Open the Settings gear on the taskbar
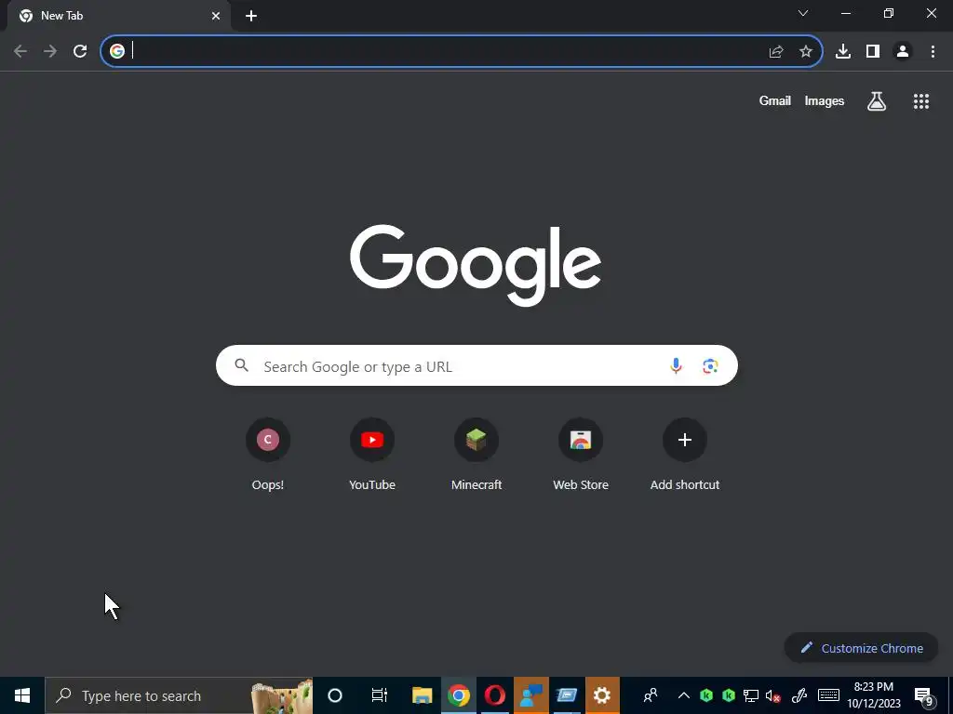 (602, 695)
